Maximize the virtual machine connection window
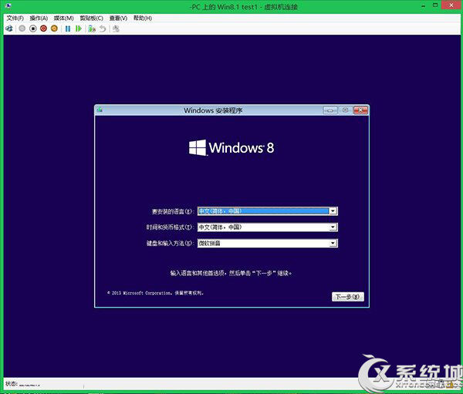The width and height of the screenshot is (463, 394). click(x=435, y=5)
